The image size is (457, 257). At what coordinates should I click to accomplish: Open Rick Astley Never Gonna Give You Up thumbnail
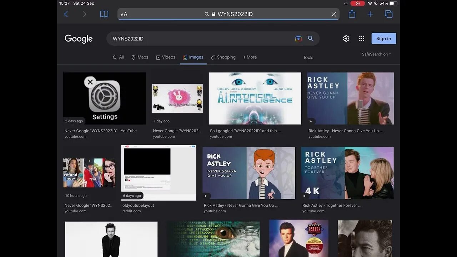351,99
